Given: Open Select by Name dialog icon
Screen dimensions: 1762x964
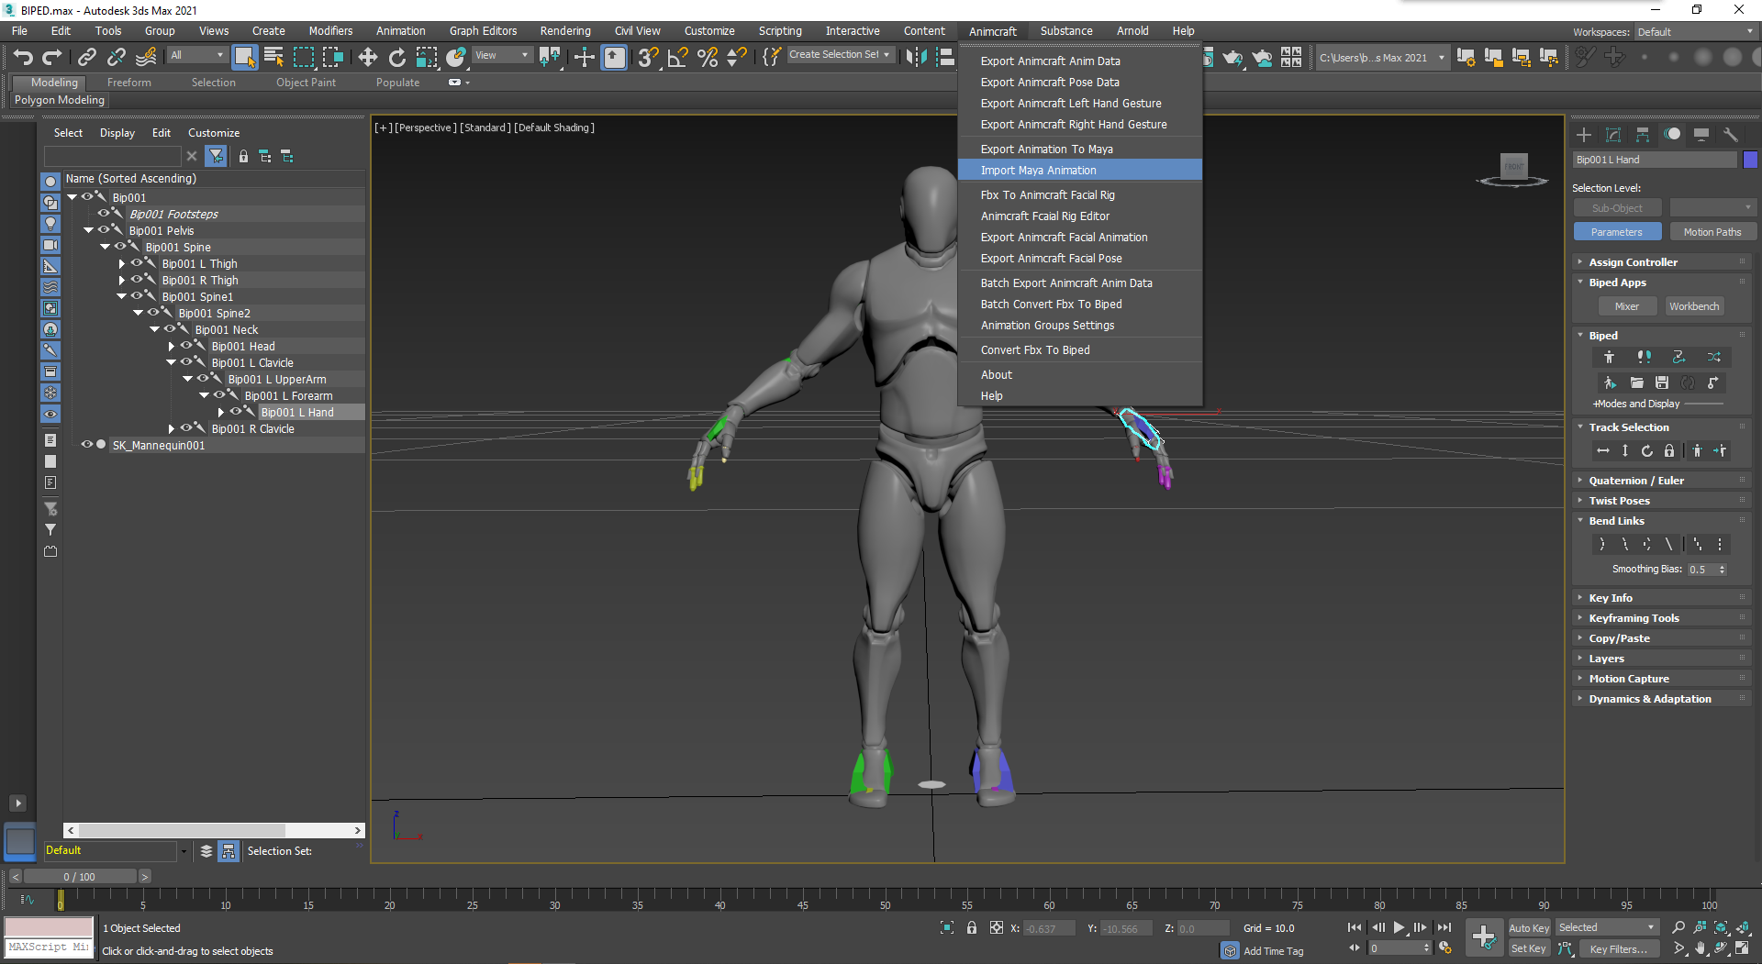Looking at the screenshot, I should click(273, 57).
